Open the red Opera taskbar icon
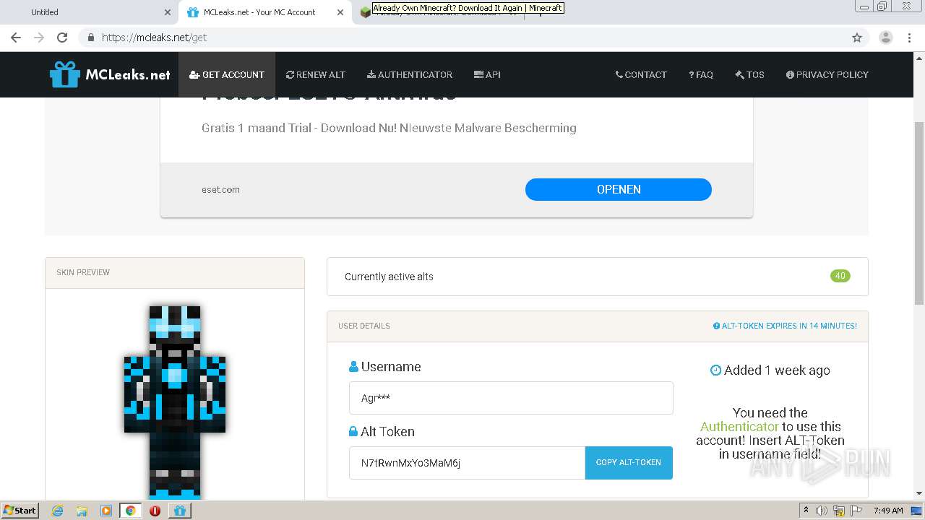Screen dimensions: 925x520 tap(155, 510)
